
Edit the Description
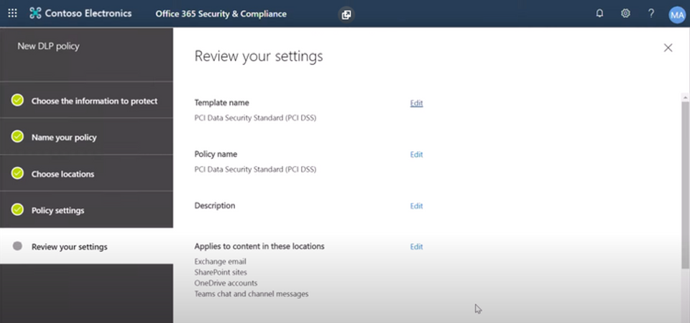coord(416,206)
